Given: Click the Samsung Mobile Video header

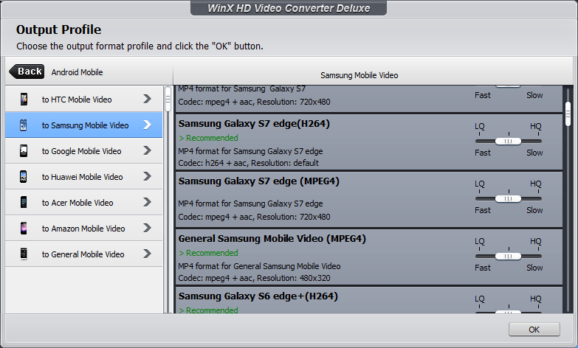Looking at the screenshot, I should pyautogui.click(x=359, y=75).
